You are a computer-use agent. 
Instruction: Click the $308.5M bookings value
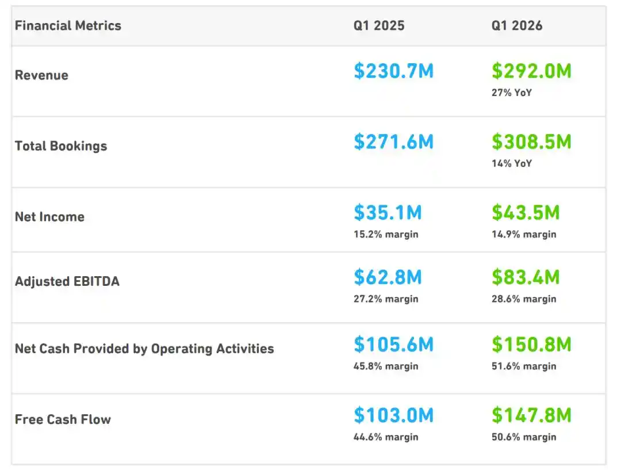click(x=531, y=142)
